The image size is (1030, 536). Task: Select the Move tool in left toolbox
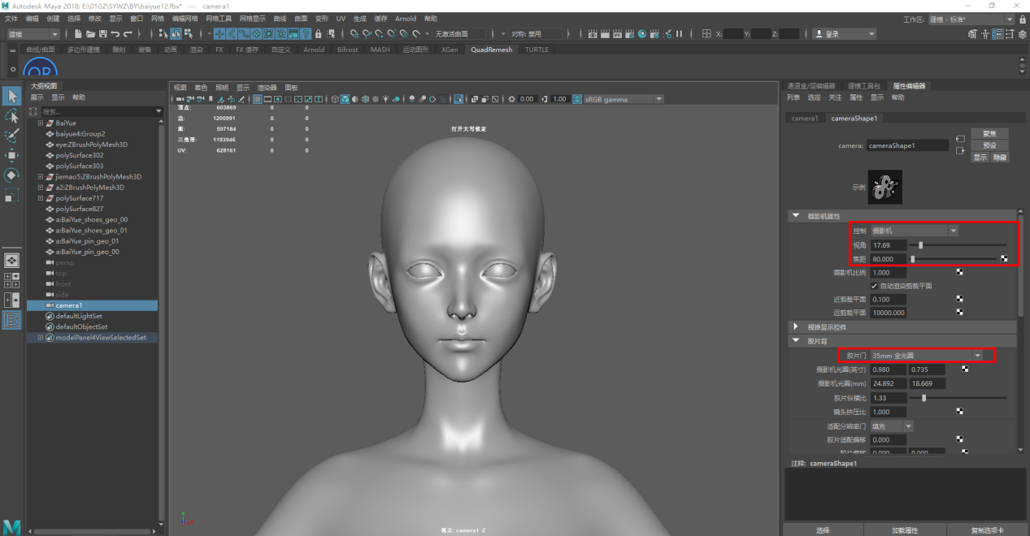tap(11, 155)
